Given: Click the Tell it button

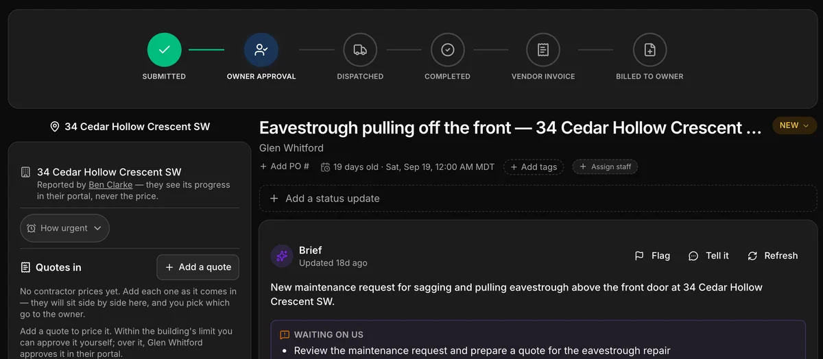Looking at the screenshot, I should click(x=708, y=256).
